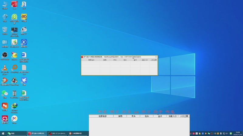This screenshot has height=136, width=243.
Task: Launch Internet Download Manager shortcut
Action: pos(14,108)
